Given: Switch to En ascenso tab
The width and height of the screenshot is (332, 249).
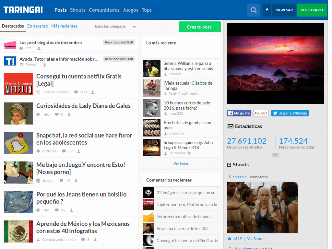Looking at the screenshot, I should [x=38, y=26].
